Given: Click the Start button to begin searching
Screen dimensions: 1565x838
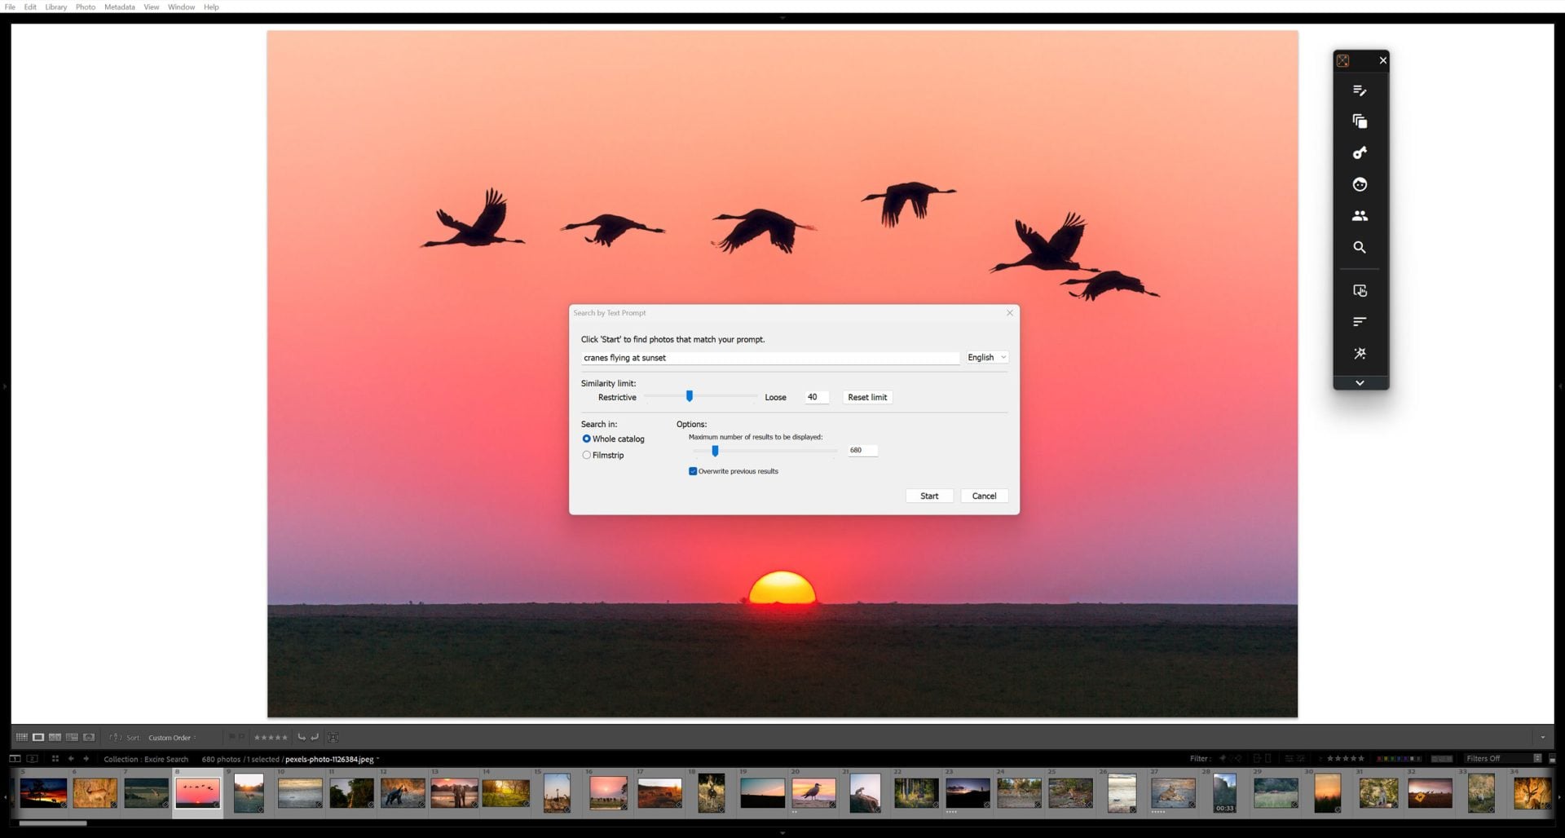Looking at the screenshot, I should [x=929, y=496].
